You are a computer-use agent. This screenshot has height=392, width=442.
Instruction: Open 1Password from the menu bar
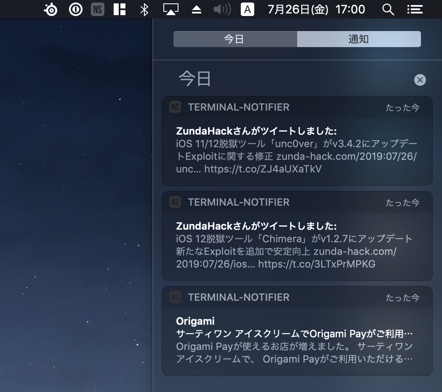coord(76,9)
